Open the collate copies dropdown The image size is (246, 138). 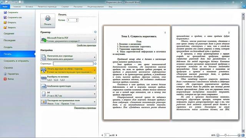[x=68, y=78]
